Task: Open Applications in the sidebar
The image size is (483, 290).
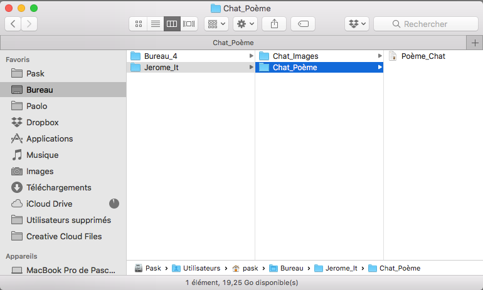Action: click(x=63, y=138)
